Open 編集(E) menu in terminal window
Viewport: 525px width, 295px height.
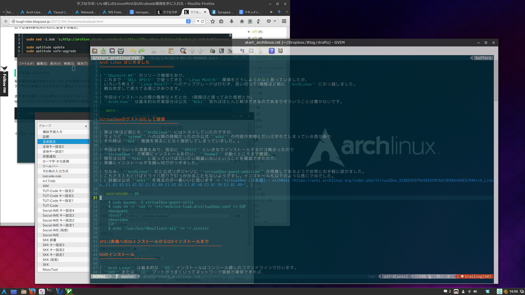point(42,64)
